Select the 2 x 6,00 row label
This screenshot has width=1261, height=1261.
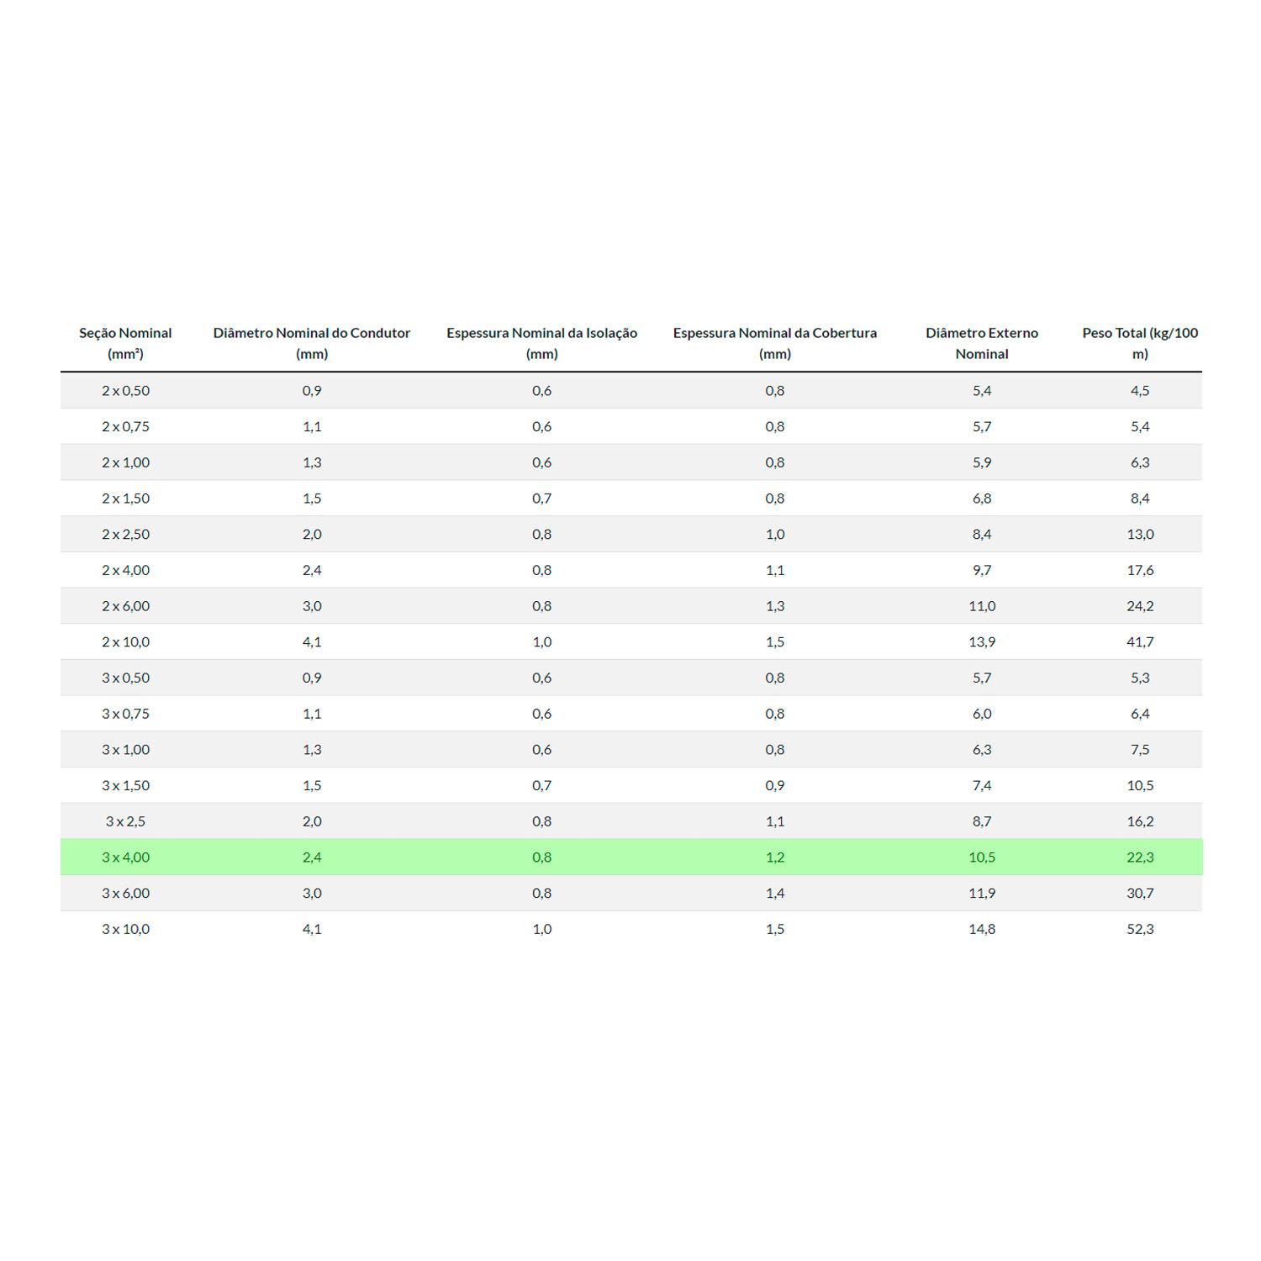(125, 606)
